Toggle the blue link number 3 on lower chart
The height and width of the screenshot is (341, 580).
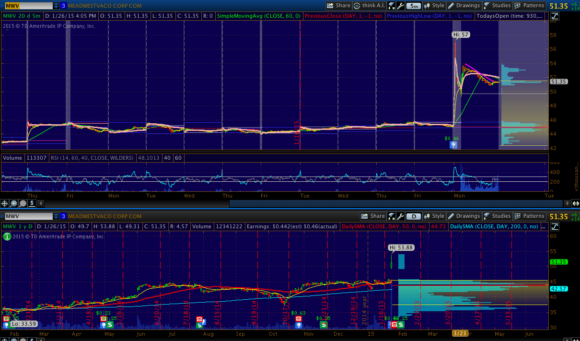click(x=63, y=216)
